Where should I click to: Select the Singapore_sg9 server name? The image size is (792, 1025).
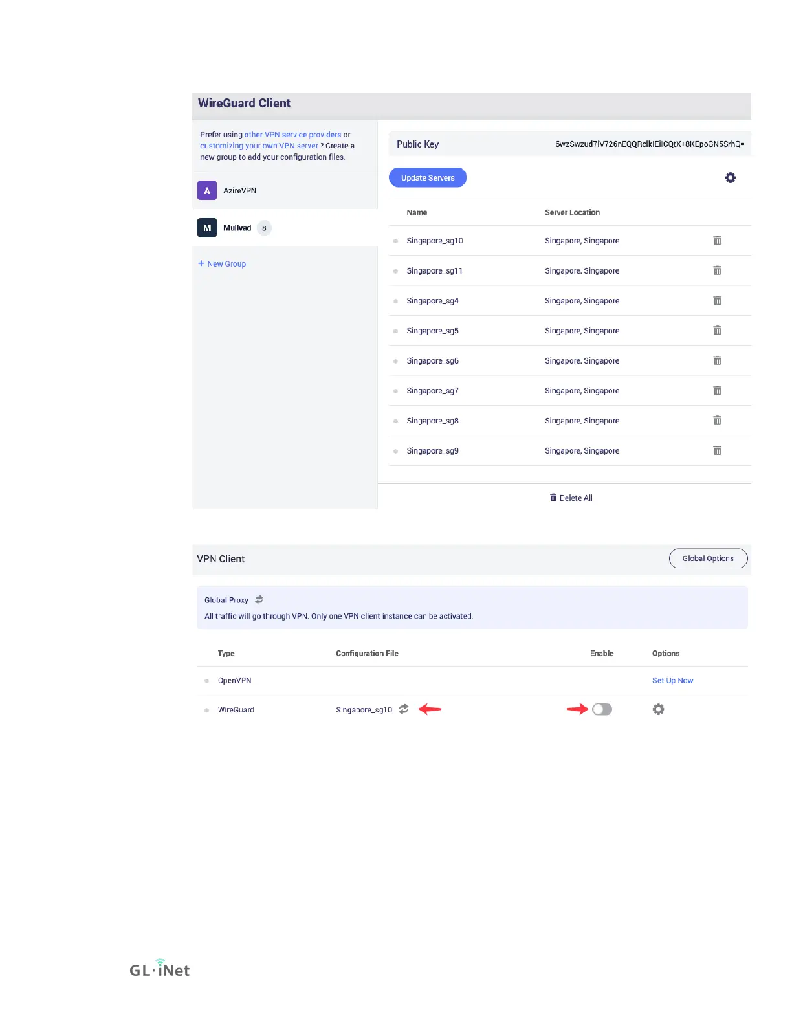[432, 451]
